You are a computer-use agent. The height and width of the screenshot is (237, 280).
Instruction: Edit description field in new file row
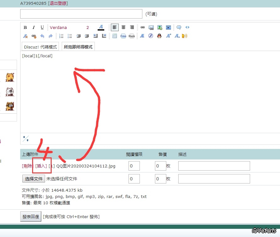tap(214, 179)
